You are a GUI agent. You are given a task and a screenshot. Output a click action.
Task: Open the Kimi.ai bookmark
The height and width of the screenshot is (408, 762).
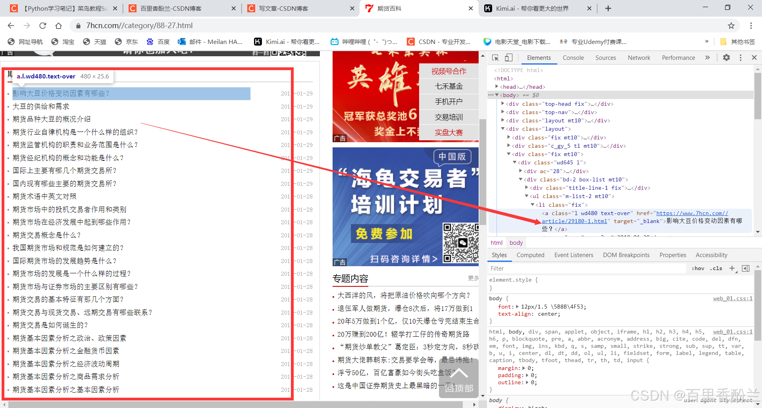[287, 42]
